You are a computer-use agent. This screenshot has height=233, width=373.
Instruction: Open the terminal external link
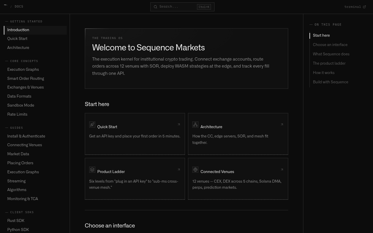pos(355,7)
